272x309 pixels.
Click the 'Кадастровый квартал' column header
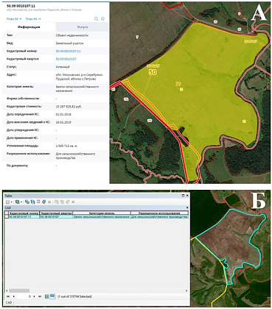coord(56,213)
